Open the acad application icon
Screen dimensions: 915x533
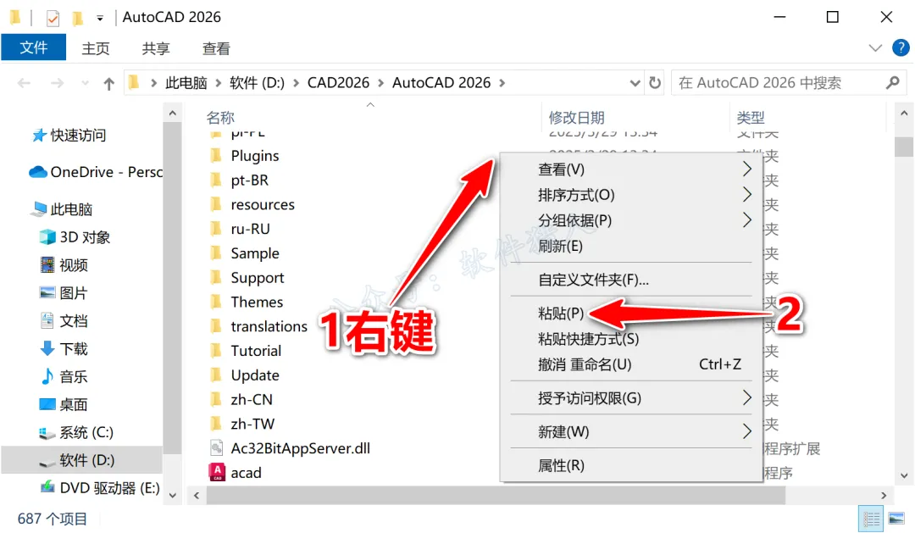click(x=217, y=472)
